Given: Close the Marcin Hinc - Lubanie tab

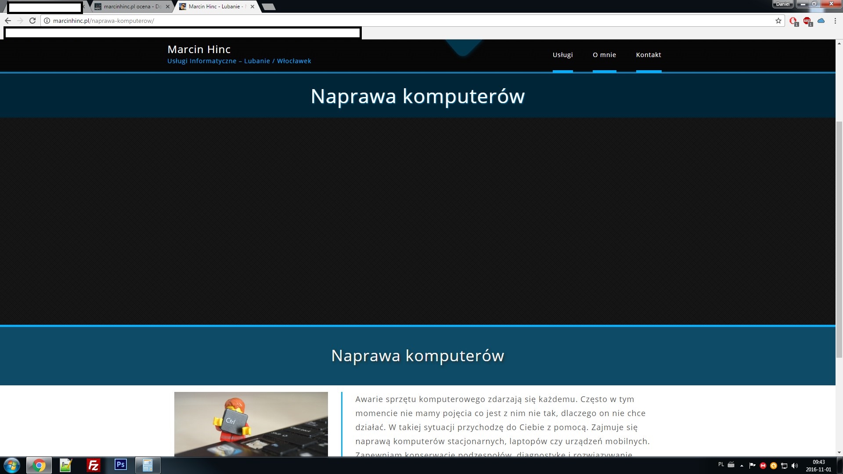Looking at the screenshot, I should tap(252, 7).
